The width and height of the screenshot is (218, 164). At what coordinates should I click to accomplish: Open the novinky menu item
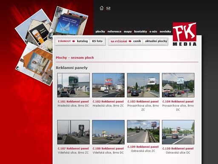(x=165, y=32)
